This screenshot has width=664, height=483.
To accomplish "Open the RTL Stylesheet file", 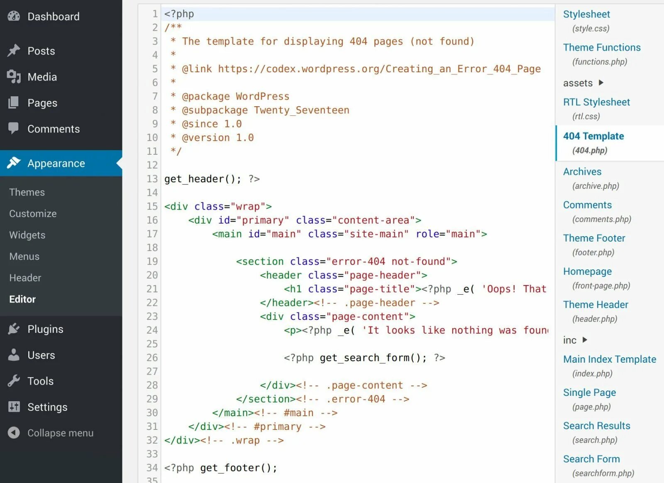I will [x=596, y=102].
